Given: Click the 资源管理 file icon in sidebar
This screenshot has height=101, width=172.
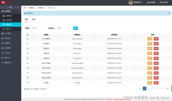Looking at the screenshot, I should click(x=2, y=43).
